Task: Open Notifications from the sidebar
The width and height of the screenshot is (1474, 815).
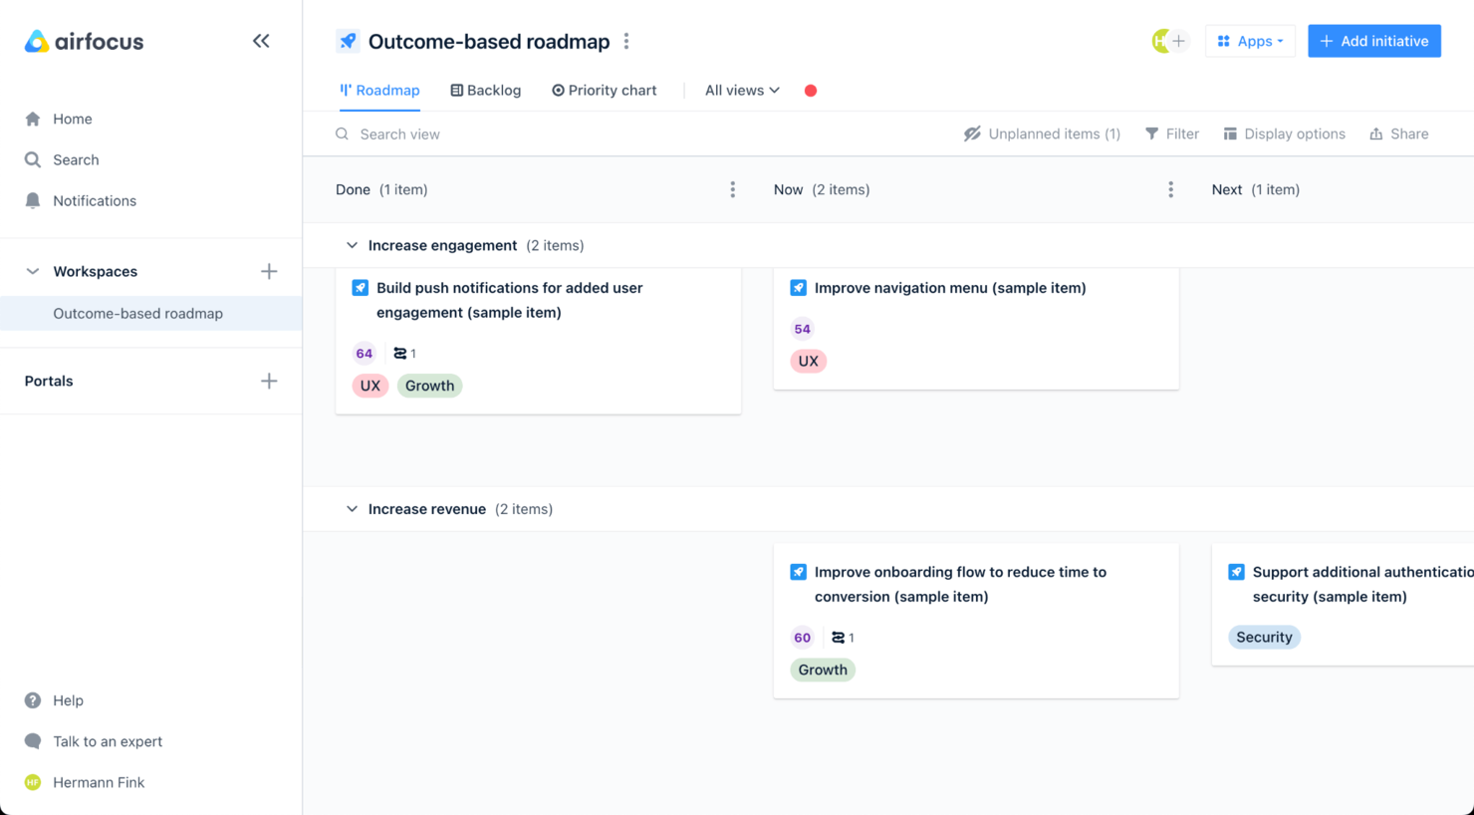Action: (x=33, y=200)
